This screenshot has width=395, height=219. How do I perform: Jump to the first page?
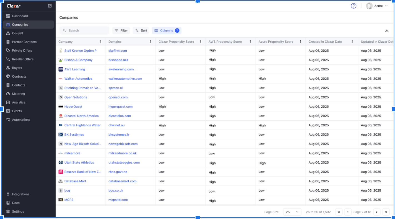coord(339,212)
